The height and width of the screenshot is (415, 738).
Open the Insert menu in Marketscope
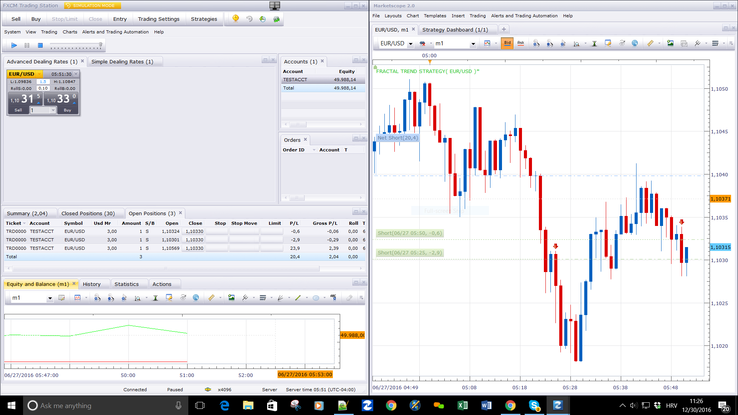(458, 16)
